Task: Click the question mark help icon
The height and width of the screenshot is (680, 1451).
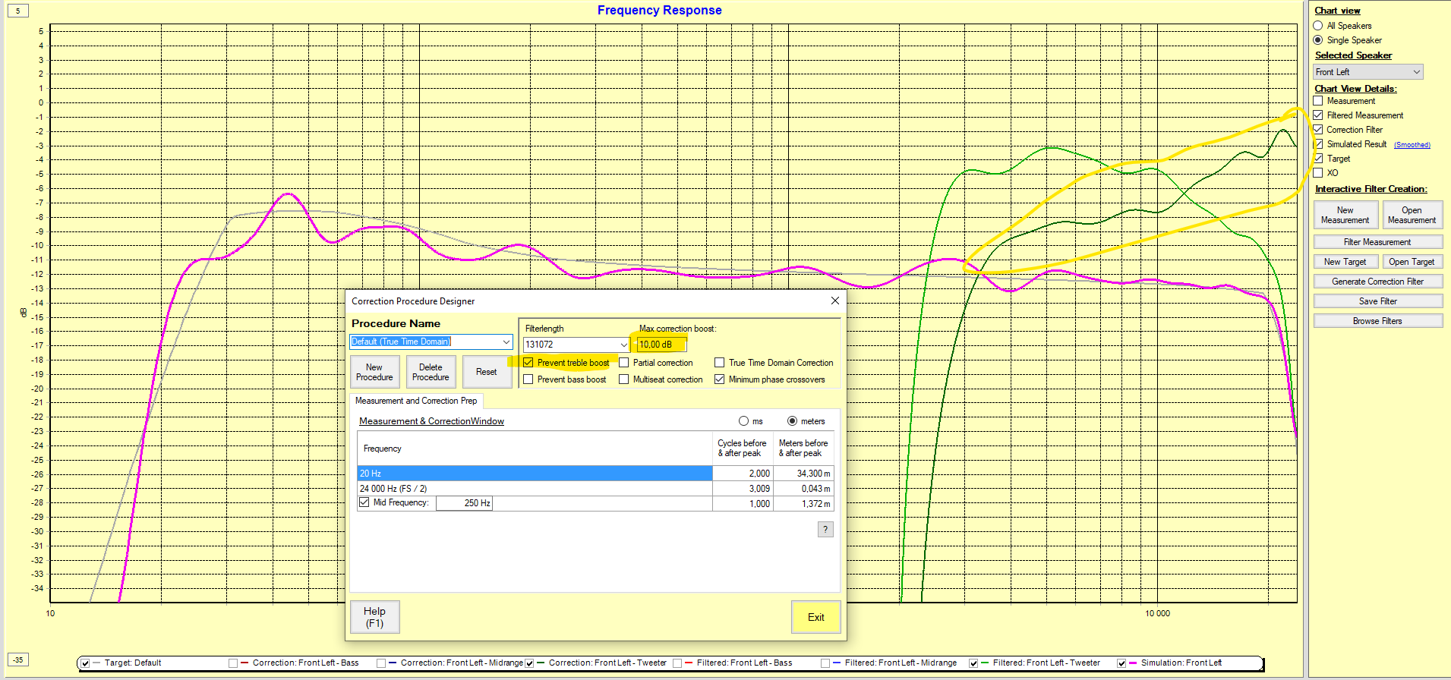Action: click(825, 529)
